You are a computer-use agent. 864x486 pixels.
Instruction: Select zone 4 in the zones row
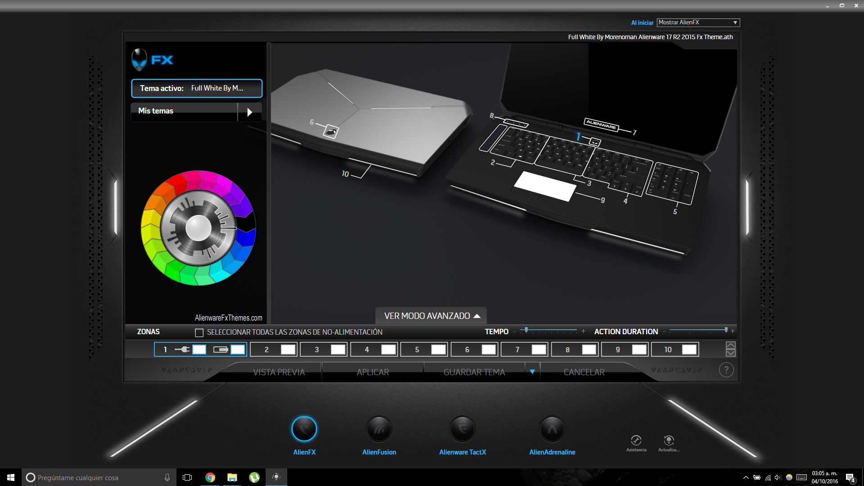(x=374, y=350)
